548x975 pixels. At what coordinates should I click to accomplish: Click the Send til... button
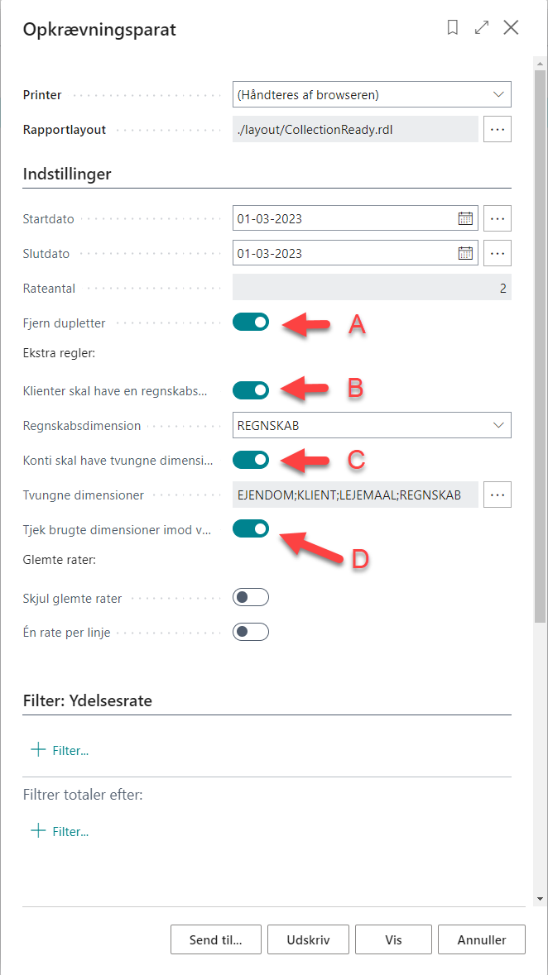[217, 939]
